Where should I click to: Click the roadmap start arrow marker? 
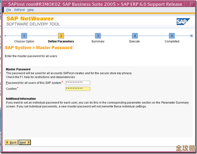pyautogui.click(x=5, y=36)
